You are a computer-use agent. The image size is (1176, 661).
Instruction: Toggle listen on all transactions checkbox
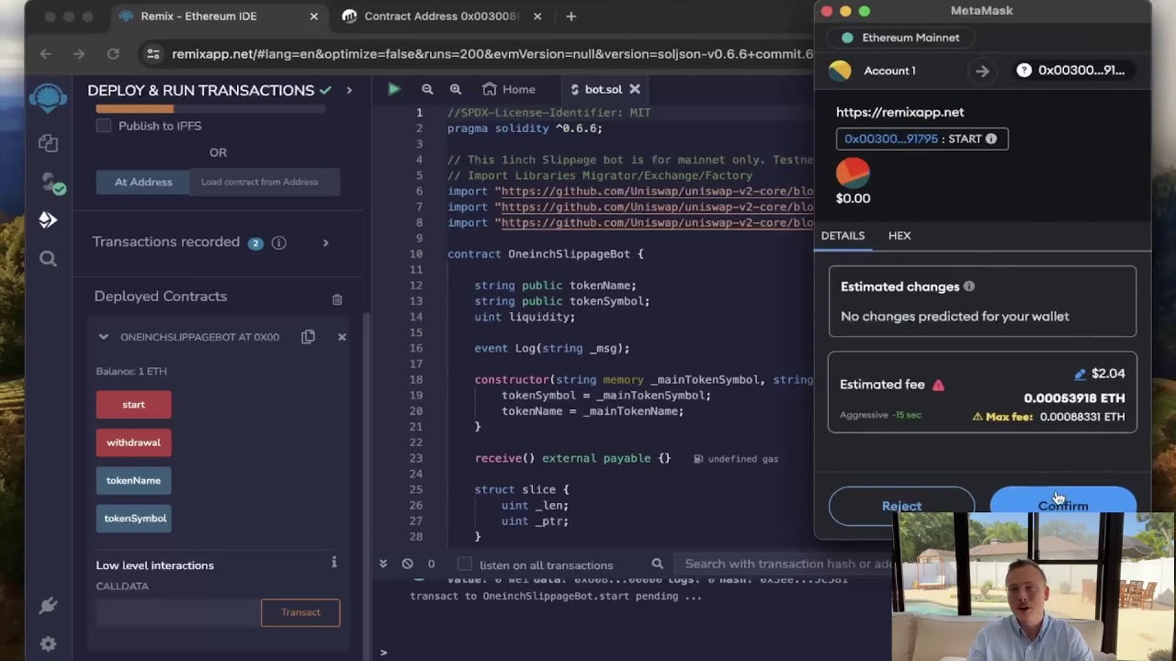click(465, 564)
